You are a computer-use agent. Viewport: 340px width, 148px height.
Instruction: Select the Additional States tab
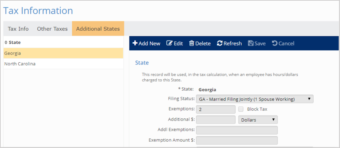click(x=98, y=29)
